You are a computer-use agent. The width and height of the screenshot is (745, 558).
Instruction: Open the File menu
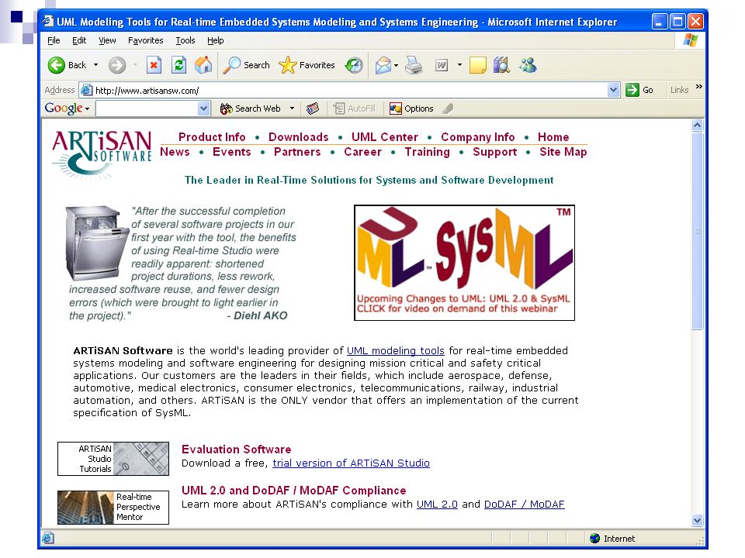[54, 40]
